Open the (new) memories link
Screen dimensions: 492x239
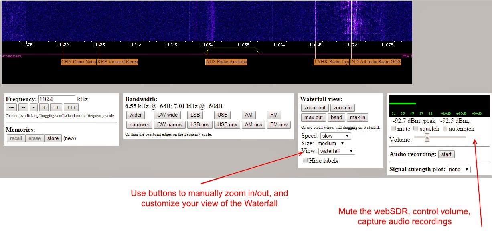pos(69,138)
